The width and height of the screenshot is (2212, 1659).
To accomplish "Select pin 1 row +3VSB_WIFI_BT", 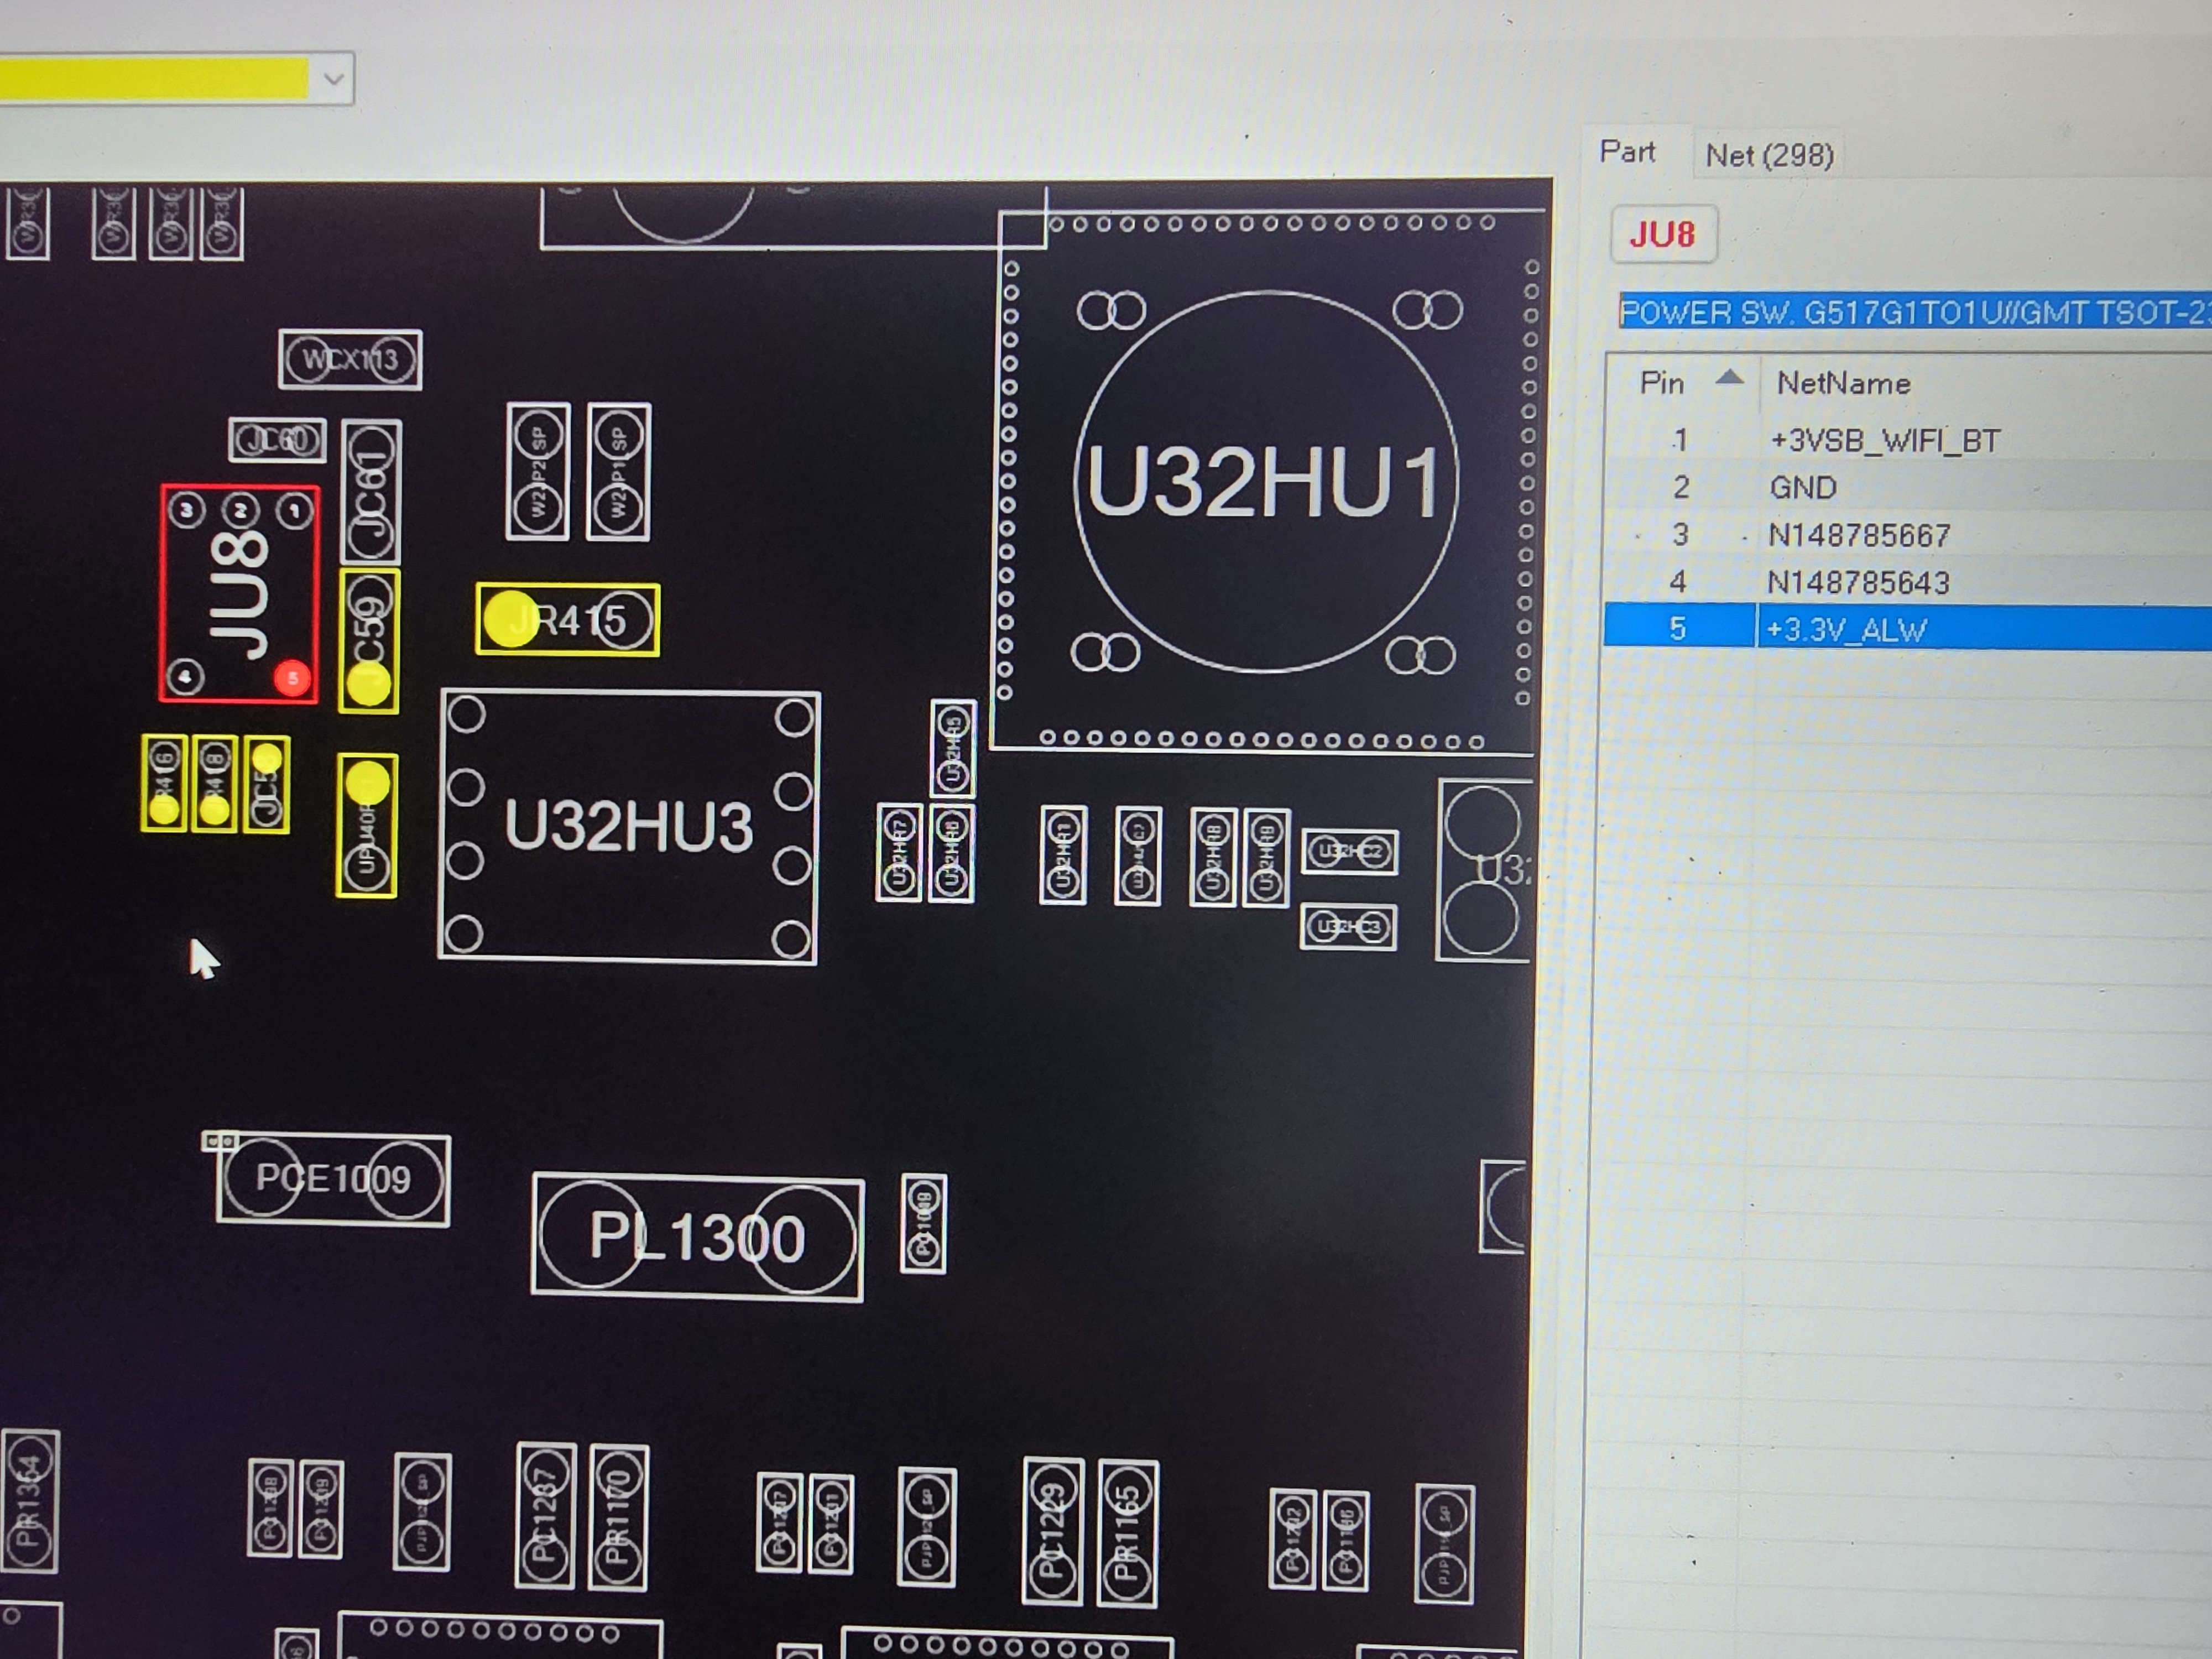I will click(x=1884, y=441).
